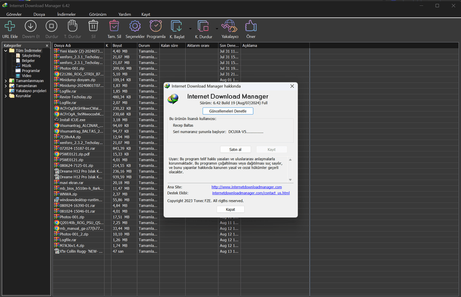Select E21286_ROG_STRIX_B7 file row
461x297 pixels.
click(x=182, y=74)
